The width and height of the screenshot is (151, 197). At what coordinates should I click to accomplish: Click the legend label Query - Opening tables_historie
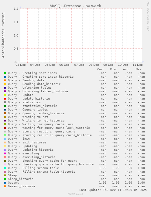click(36, 113)
